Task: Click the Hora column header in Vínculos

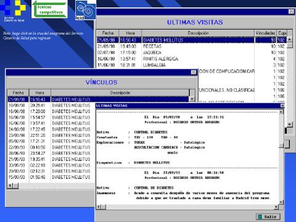Action: pos(40,92)
